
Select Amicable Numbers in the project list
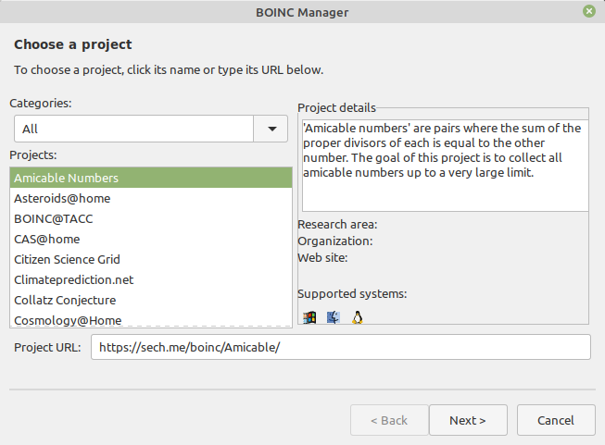tap(151, 178)
